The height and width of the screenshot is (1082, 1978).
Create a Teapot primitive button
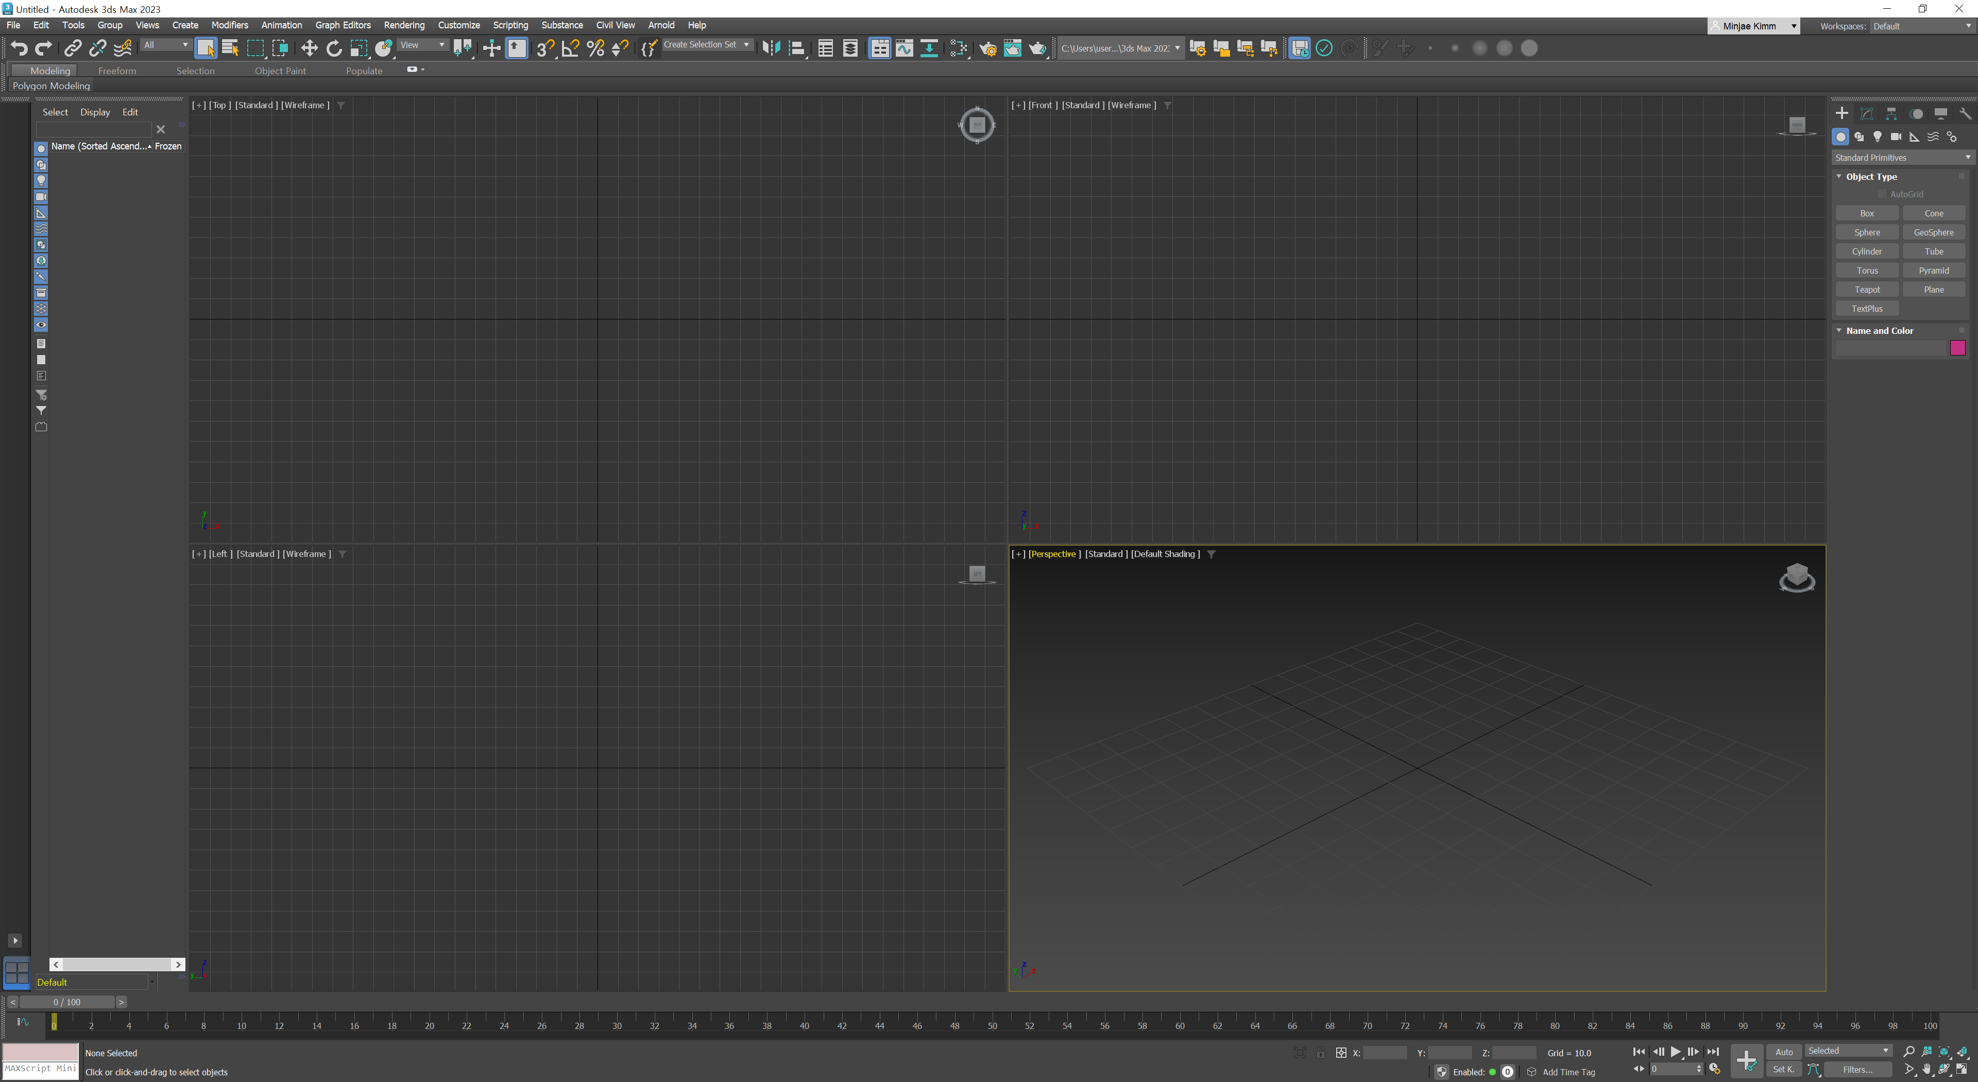coord(1867,290)
